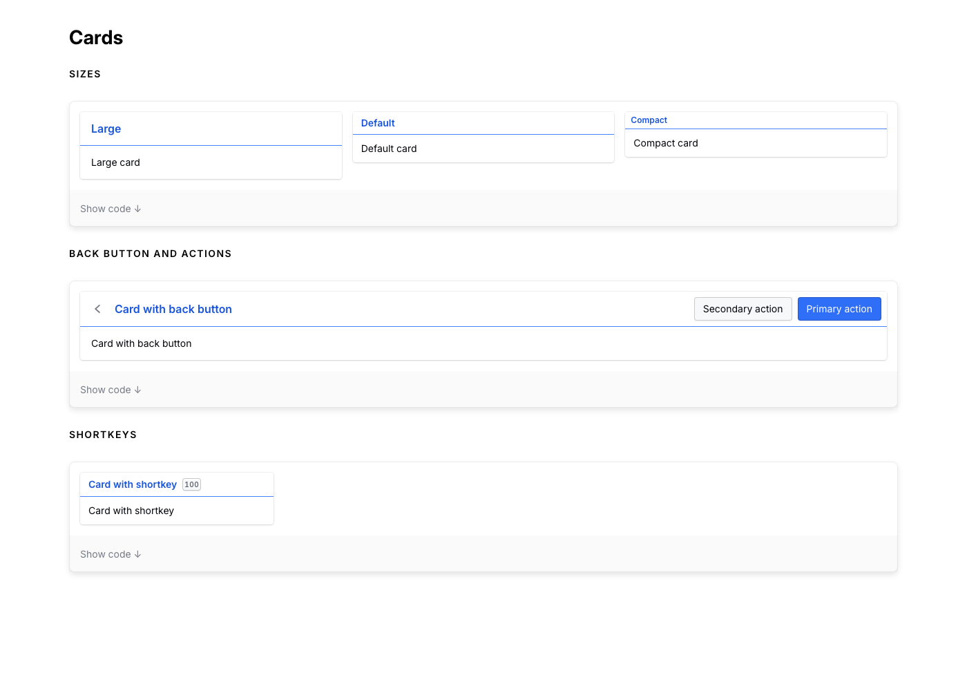Click the Default card title

coord(378,123)
